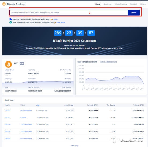Follow the View More! link

61,22
